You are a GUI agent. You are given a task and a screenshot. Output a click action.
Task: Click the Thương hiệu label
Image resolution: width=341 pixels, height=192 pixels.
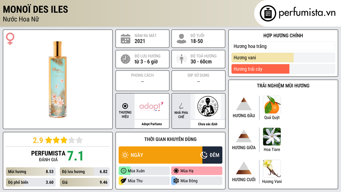pos(125,115)
